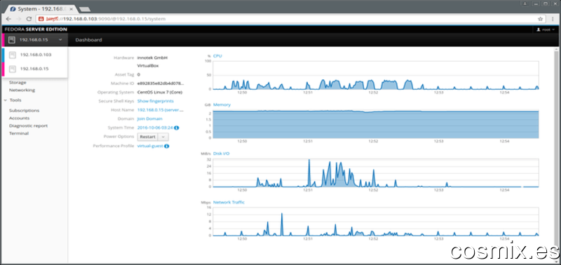Open Terminal from the sidebar
The height and width of the screenshot is (265, 561).
tap(19, 133)
